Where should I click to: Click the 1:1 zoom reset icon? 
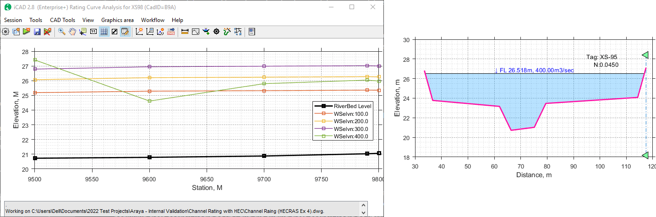point(93,32)
